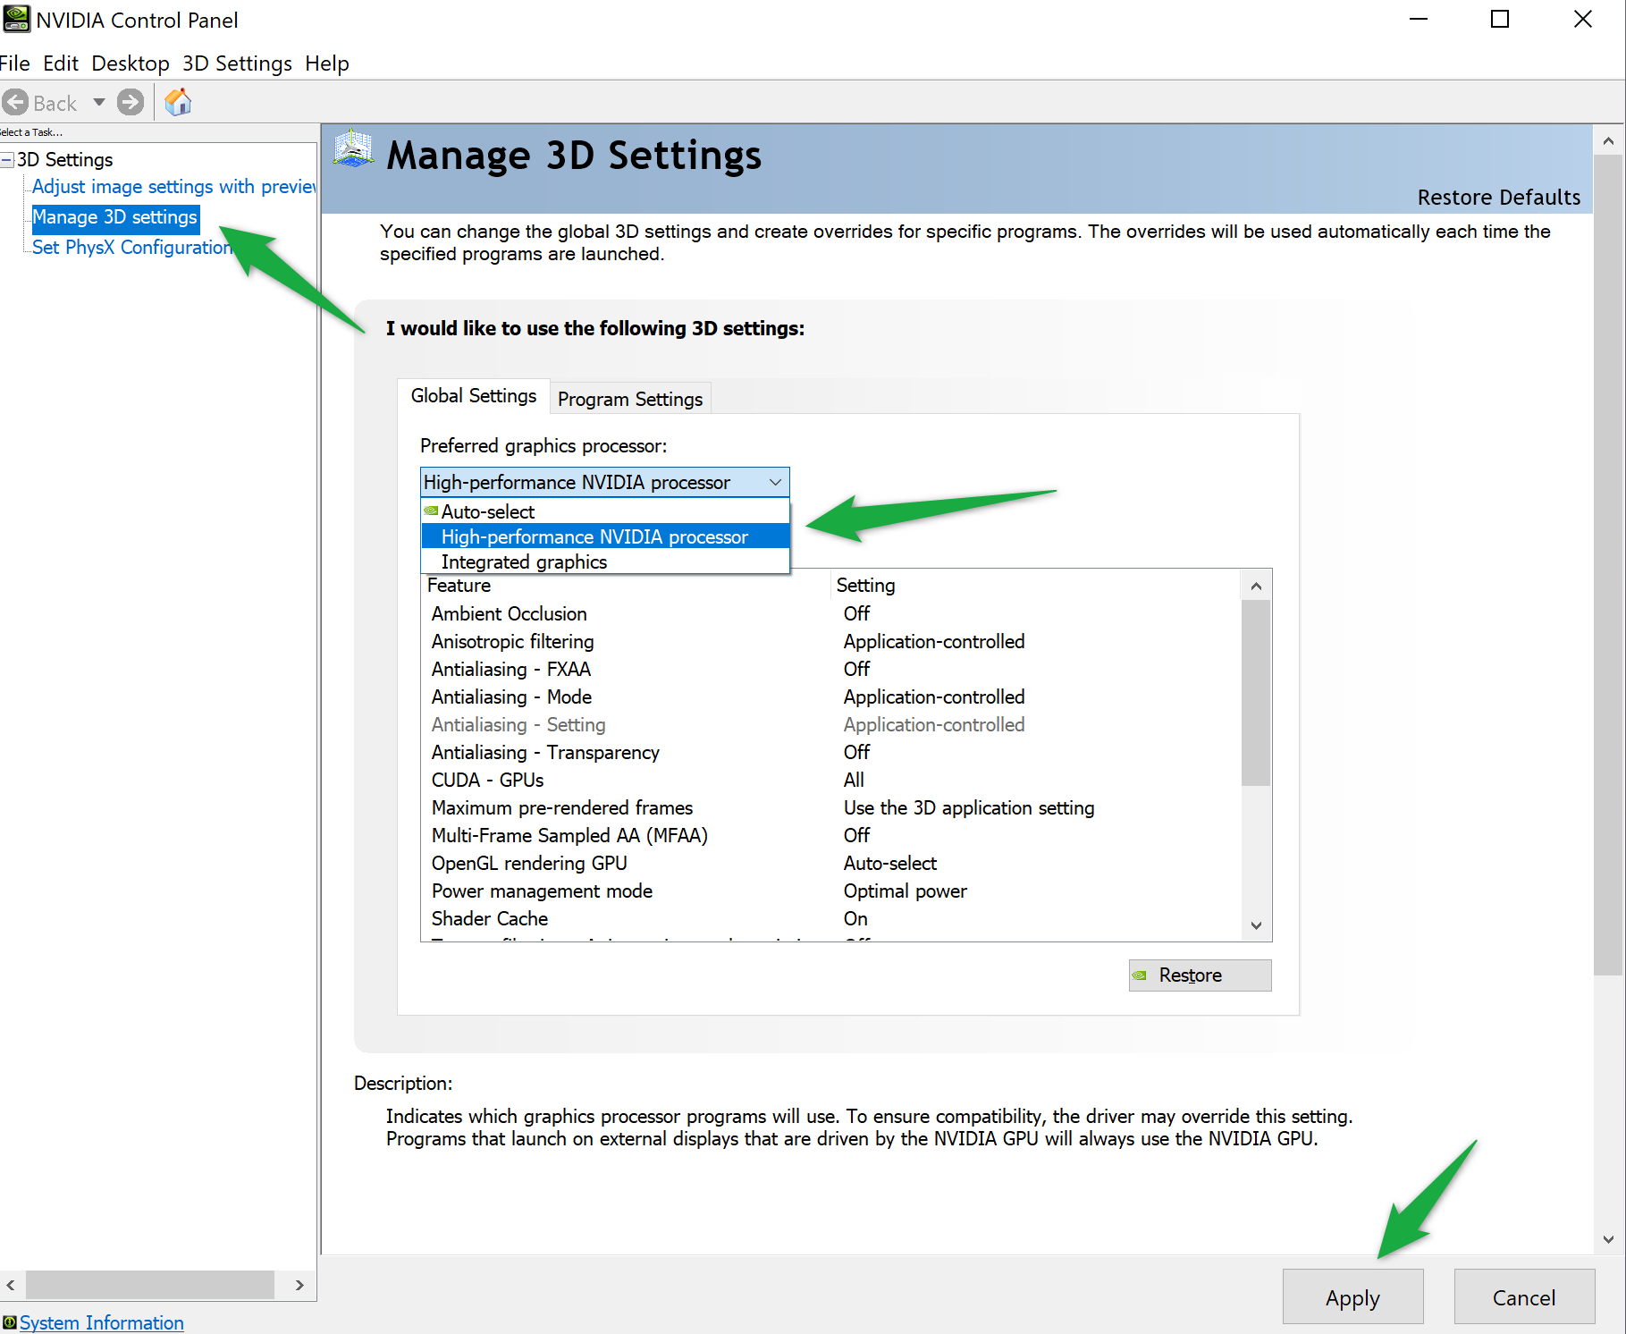Open the Back history dropdown arrow
Image resolution: width=1626 pixels, height=1334 pixels.
point(99,103)
